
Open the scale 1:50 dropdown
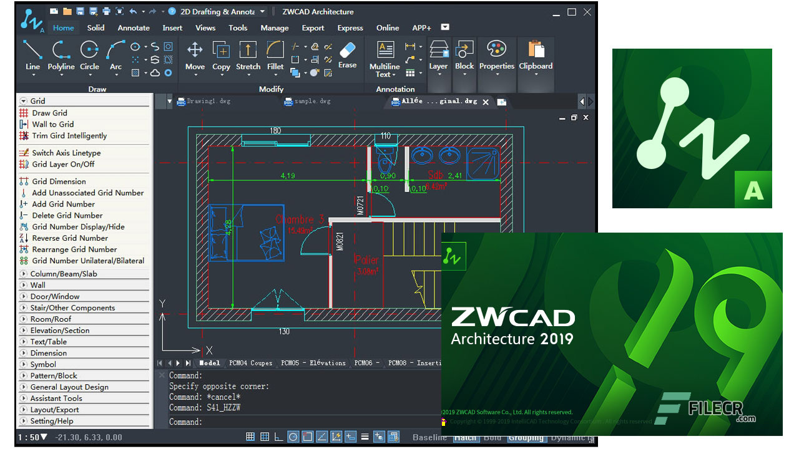click(32, 437)
